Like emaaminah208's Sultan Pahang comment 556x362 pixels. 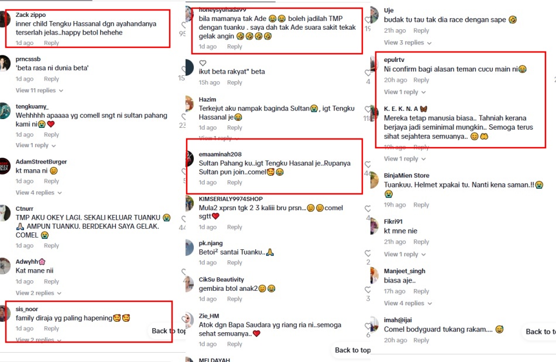pyautogui.click(x=368, y=165)
